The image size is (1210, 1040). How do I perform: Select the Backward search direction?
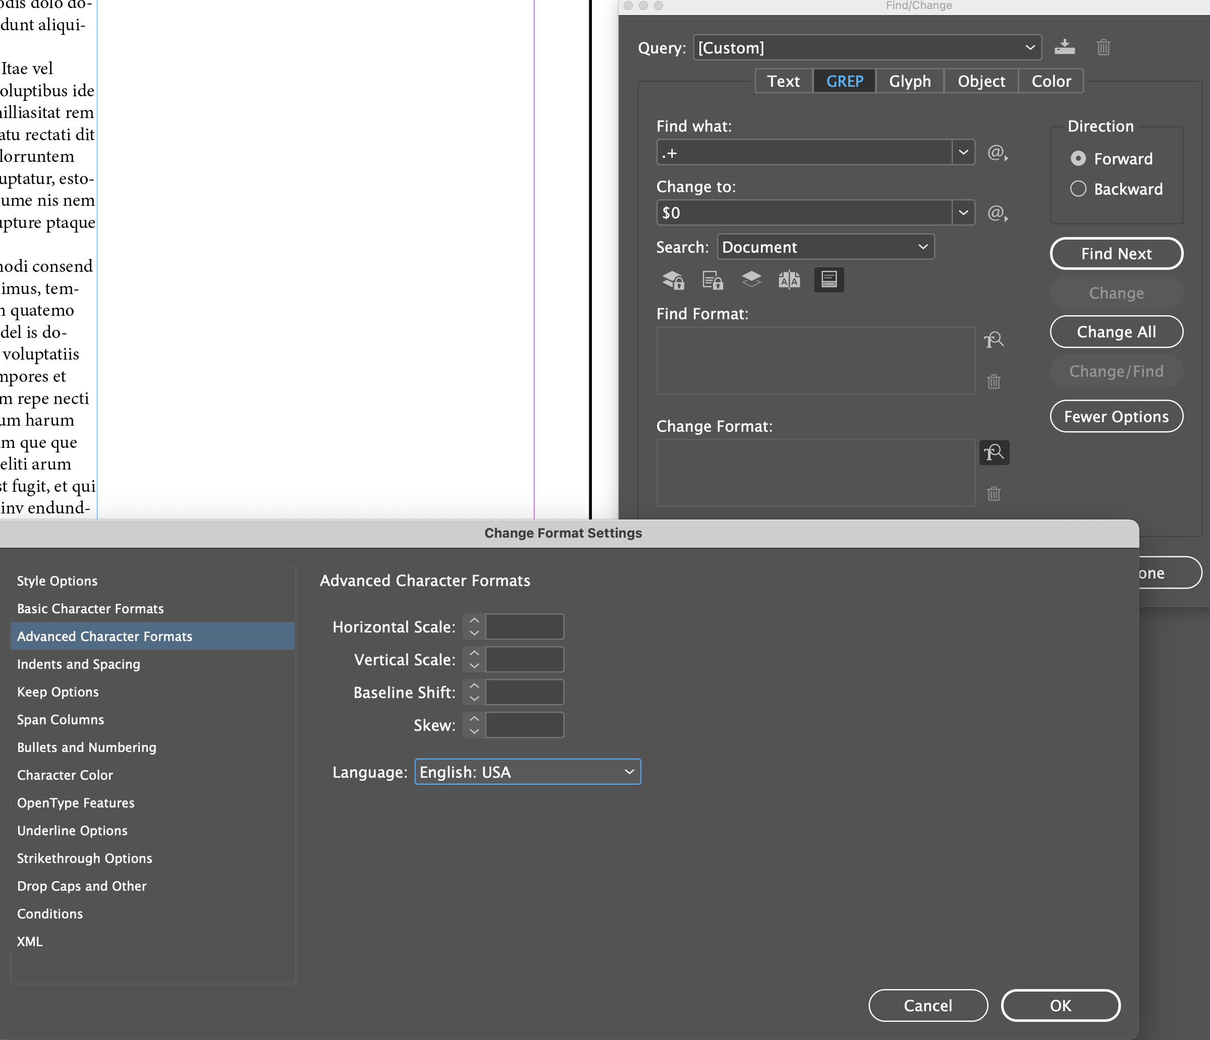click(x=1078, y=189)
